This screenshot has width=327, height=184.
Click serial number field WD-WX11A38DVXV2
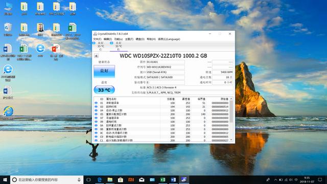coord(166,67)
